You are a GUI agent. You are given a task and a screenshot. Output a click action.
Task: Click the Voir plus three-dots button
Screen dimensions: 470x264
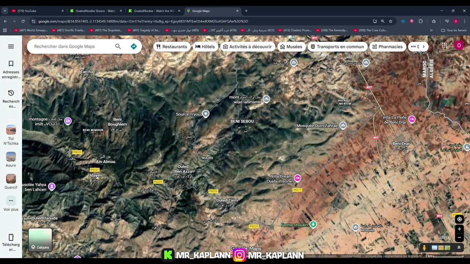pyautogui.click(x=11, y=201)
